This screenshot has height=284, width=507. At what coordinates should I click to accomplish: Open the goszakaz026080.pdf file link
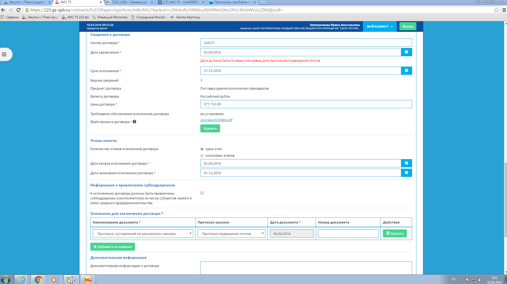(x=216, y=120)
